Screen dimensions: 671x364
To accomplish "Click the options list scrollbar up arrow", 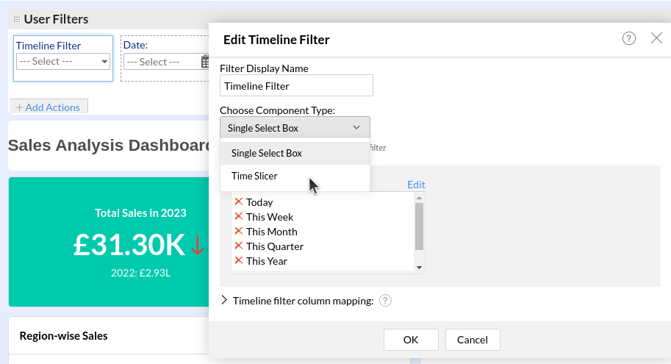I will click(x=420, y=197).
